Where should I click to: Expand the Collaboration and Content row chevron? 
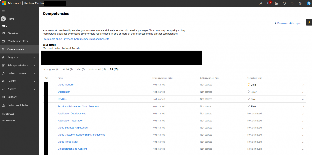303,149
